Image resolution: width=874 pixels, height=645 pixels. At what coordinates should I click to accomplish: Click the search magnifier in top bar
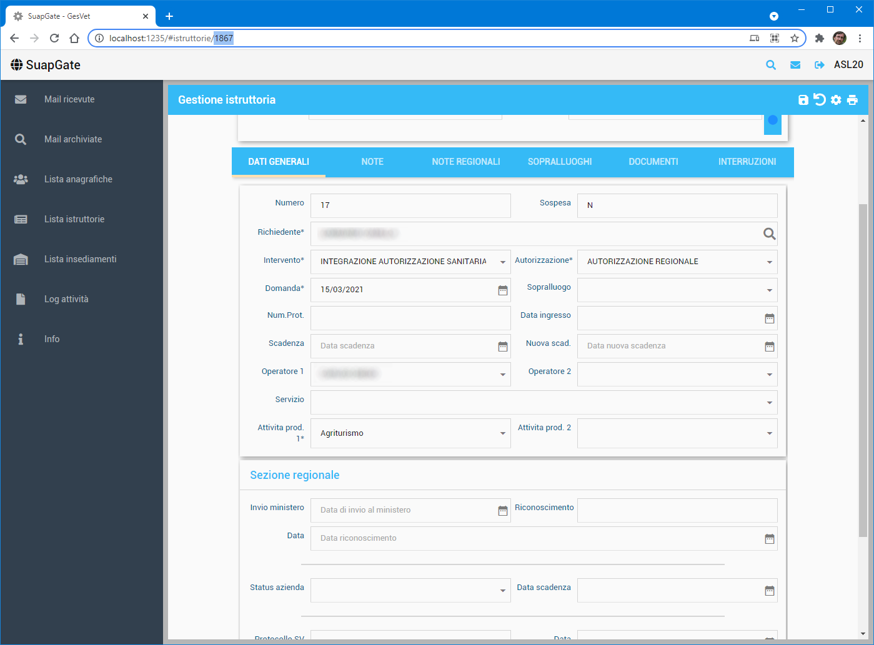pos(771,65)
